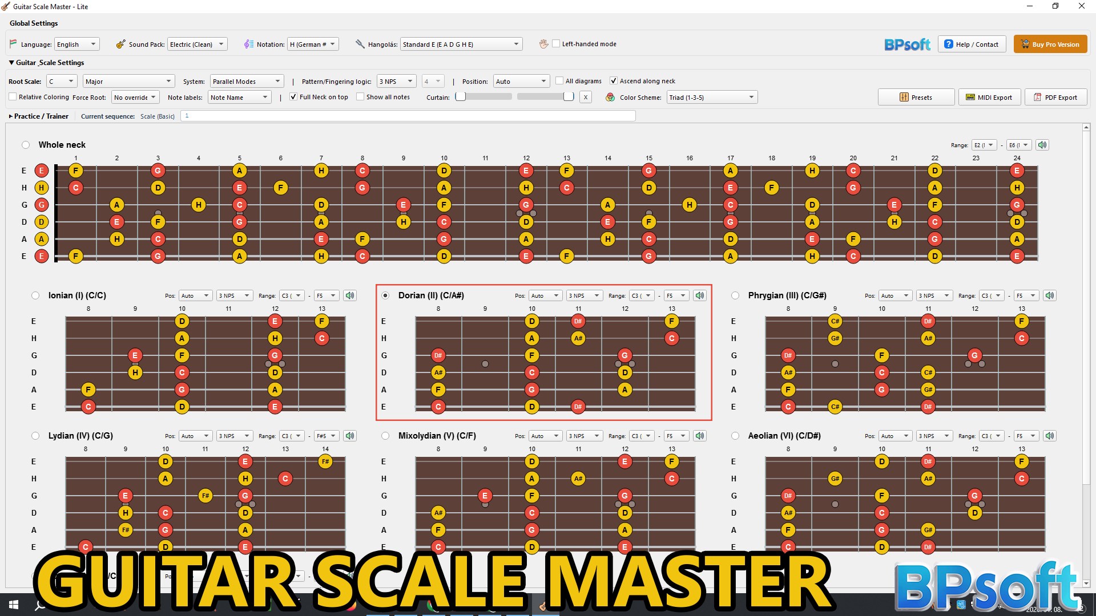Open the Windows Start menu
1096x616 pixels.
click(14, 605)
